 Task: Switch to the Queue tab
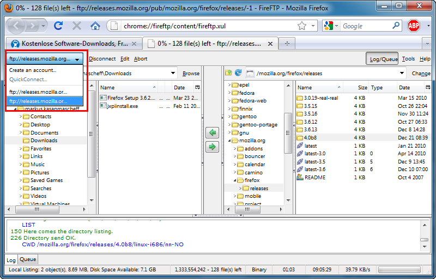(28, 259)
